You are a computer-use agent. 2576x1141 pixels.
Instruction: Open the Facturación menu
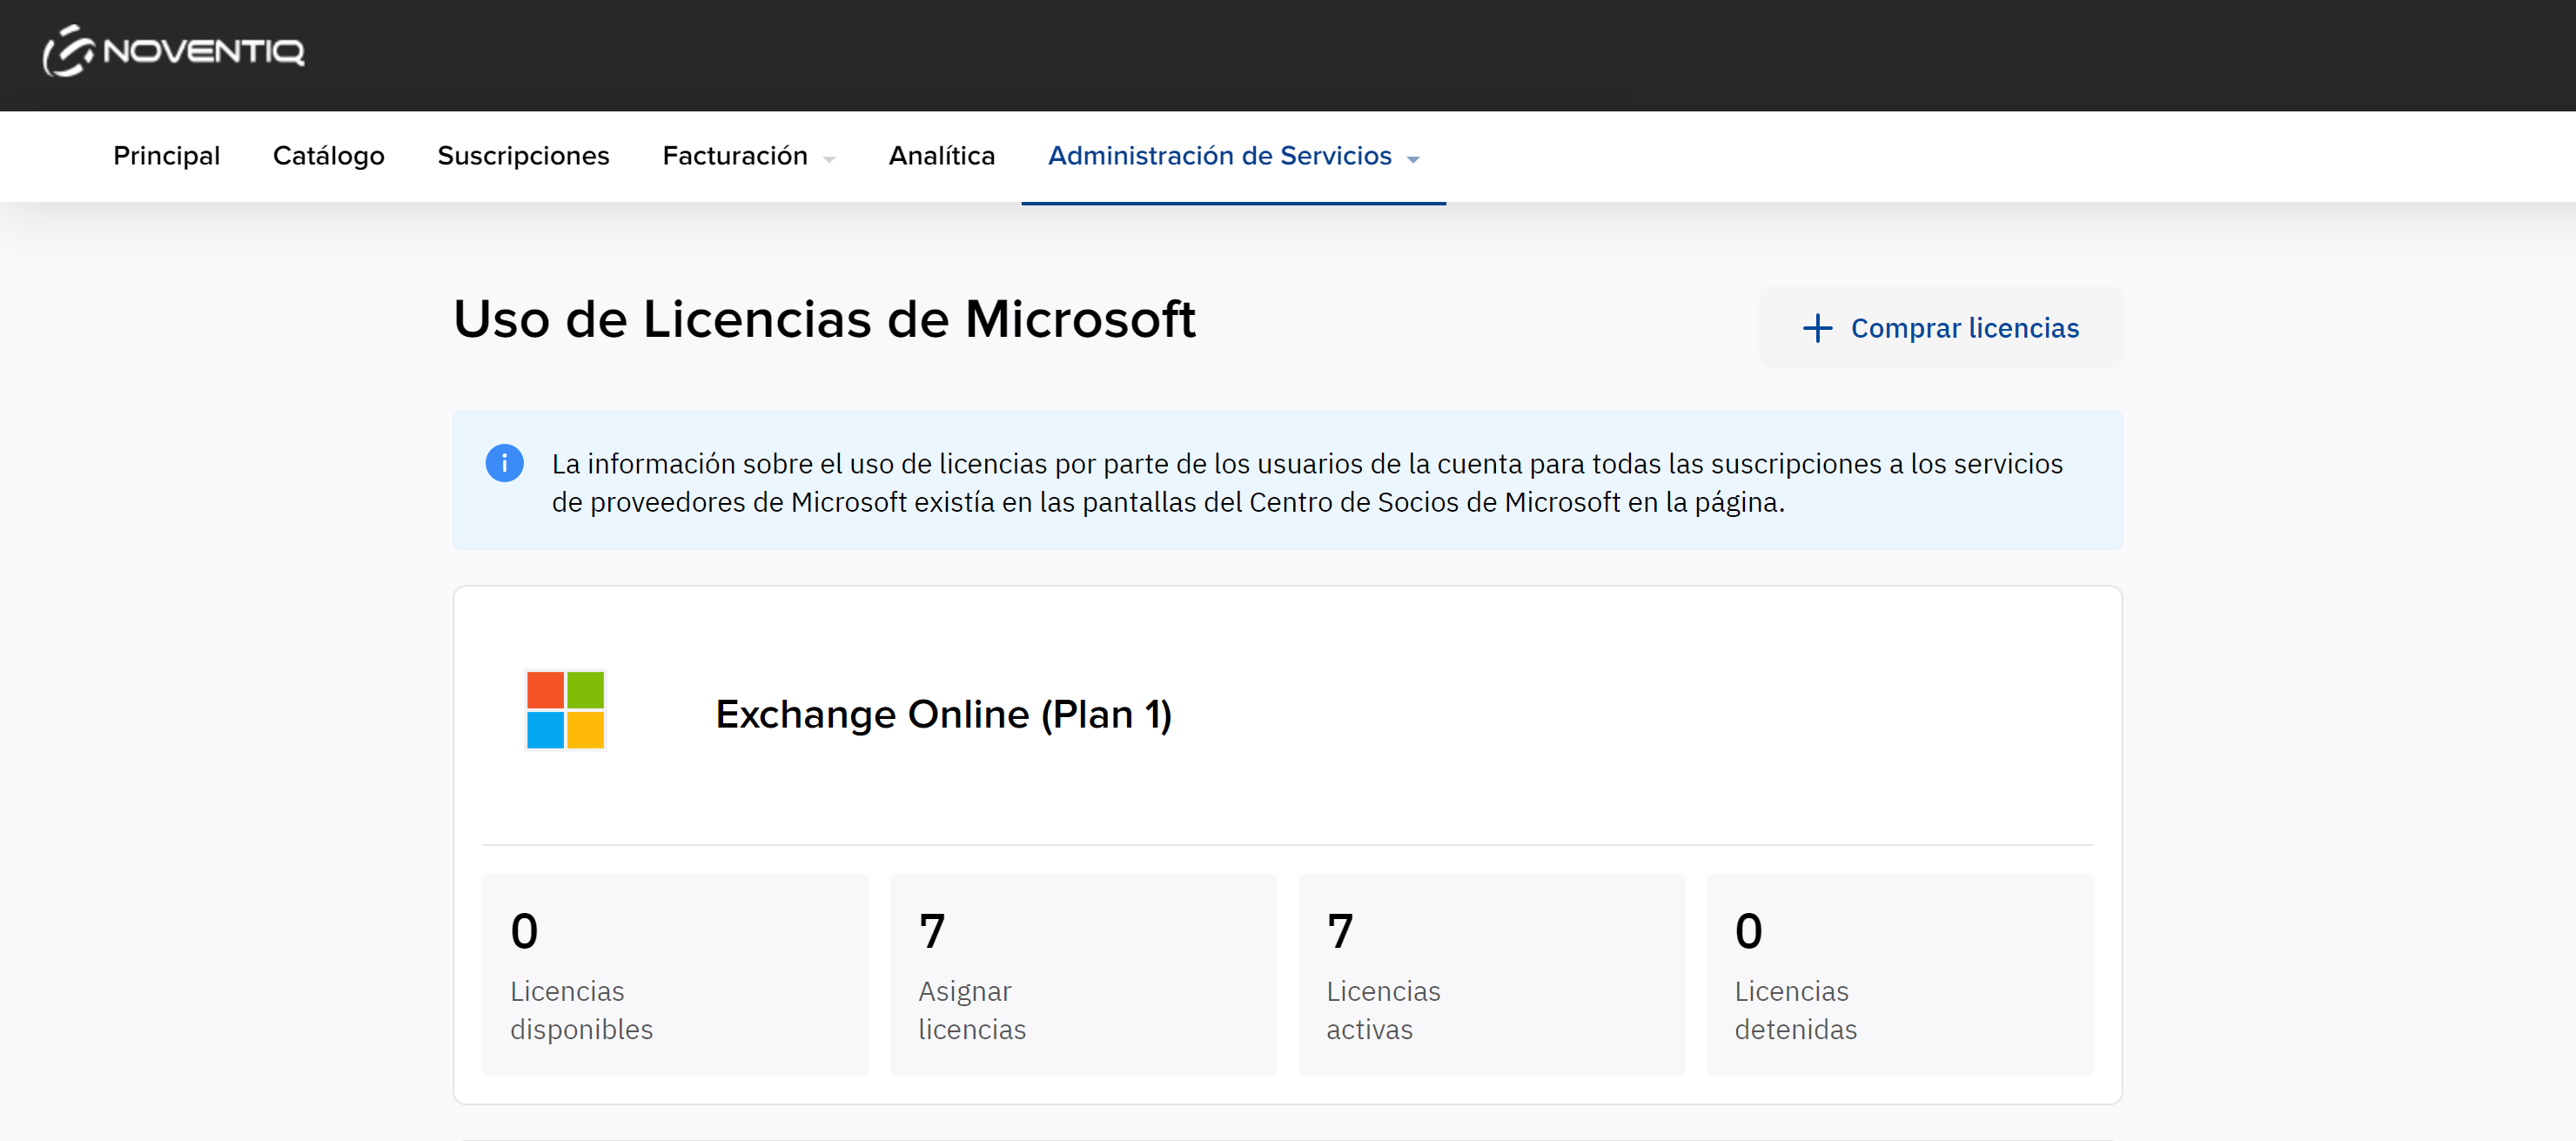734,156
